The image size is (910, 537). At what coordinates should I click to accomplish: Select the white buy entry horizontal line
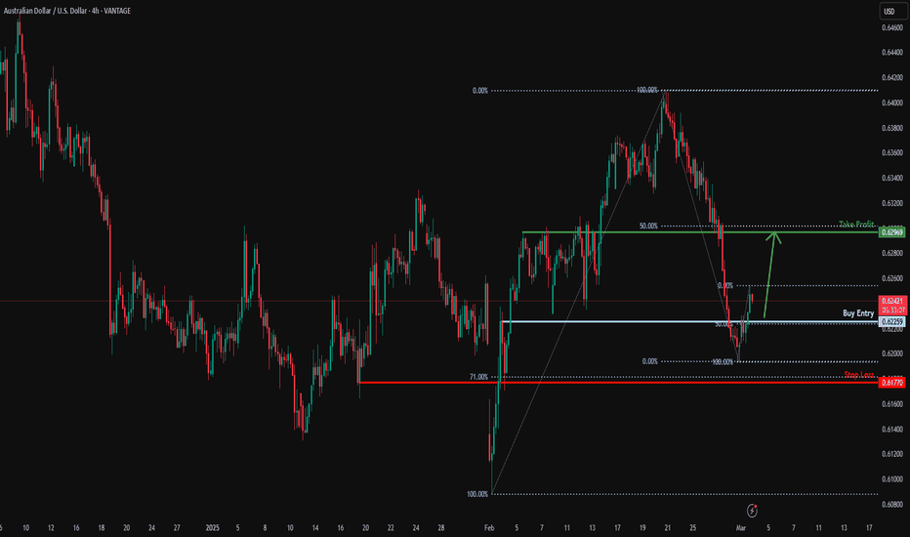[x=689, y=321]
